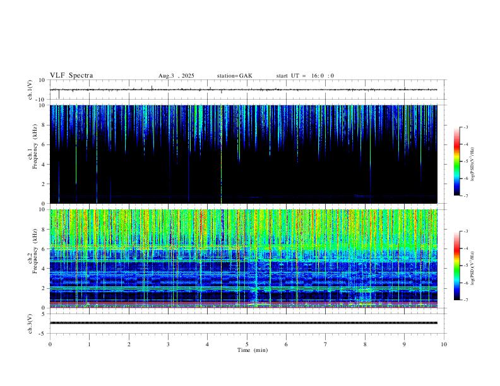Click the "5" tick on ch.3(V) axis
Screen dimensions: 500x386
[x=44, y=314]
